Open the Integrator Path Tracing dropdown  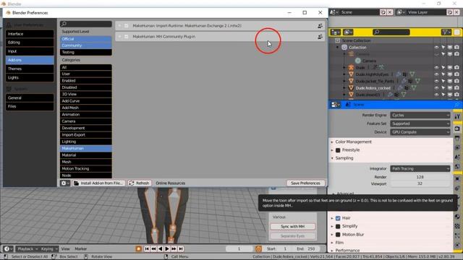pos(420,168)
